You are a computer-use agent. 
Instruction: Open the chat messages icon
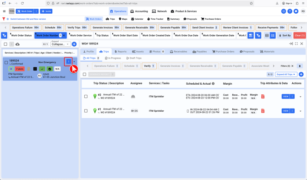(296, 11)
